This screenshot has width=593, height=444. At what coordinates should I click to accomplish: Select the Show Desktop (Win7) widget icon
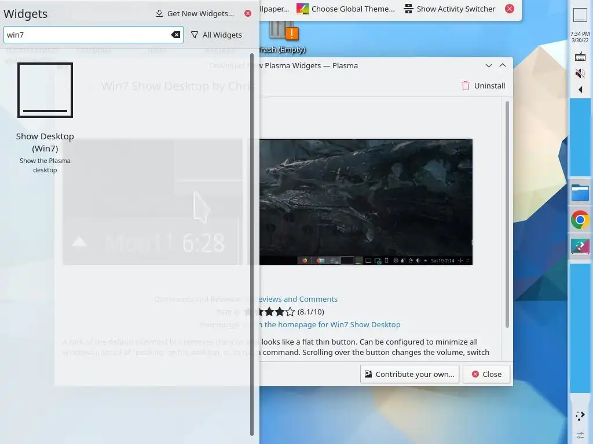[45, 90]
